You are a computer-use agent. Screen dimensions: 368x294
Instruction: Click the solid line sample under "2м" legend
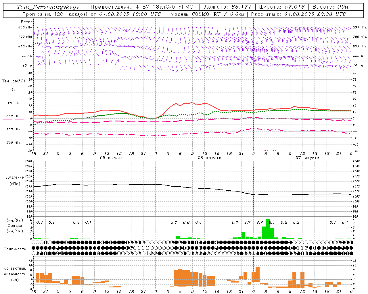13,93
